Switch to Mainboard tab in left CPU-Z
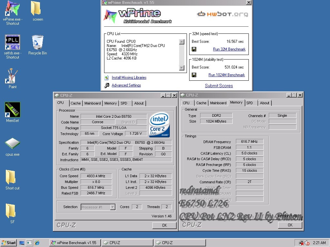 92,103
